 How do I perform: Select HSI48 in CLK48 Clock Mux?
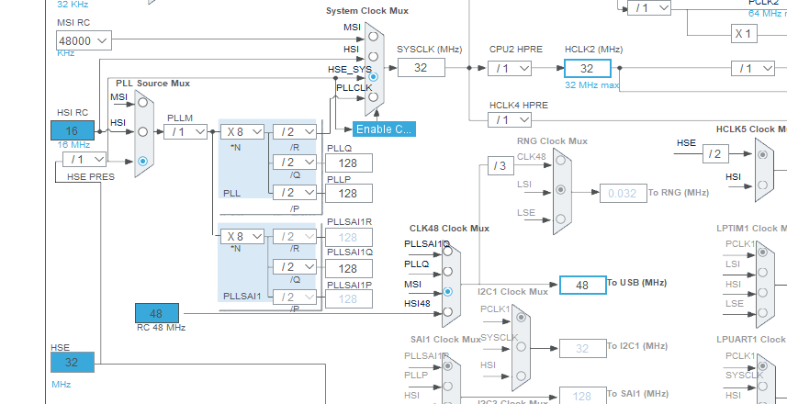[448, 311]
